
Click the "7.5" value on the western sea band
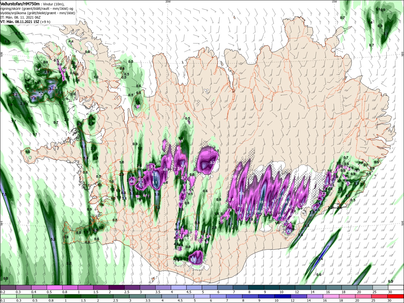(x=4, y=195)
